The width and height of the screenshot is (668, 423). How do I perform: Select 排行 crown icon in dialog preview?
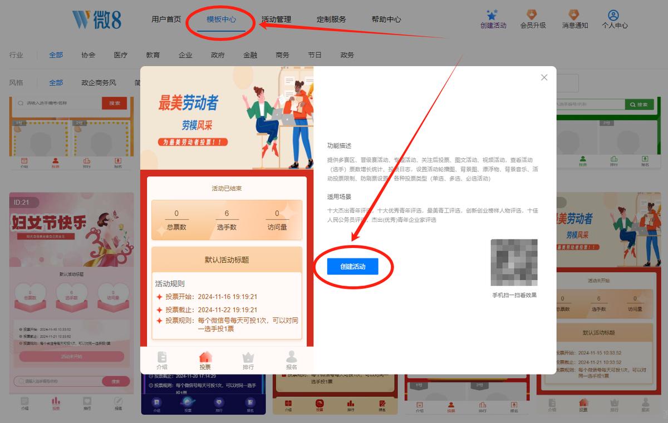(248, 357)
